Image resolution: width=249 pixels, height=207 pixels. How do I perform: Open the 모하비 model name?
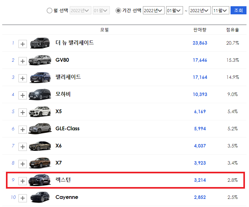(x=63, y=94)
